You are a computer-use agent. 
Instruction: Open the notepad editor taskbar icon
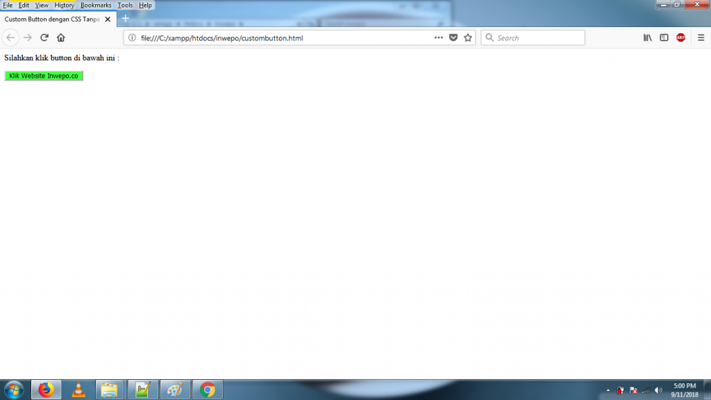pyautogui.click(x=143, y=390)
